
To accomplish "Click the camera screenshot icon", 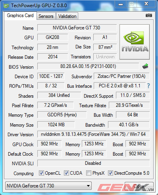I will [x=149, y=15].
